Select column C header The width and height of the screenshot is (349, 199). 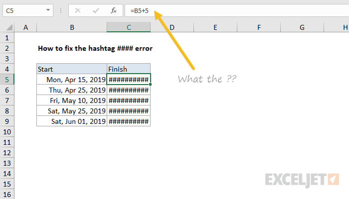(129, 27)
